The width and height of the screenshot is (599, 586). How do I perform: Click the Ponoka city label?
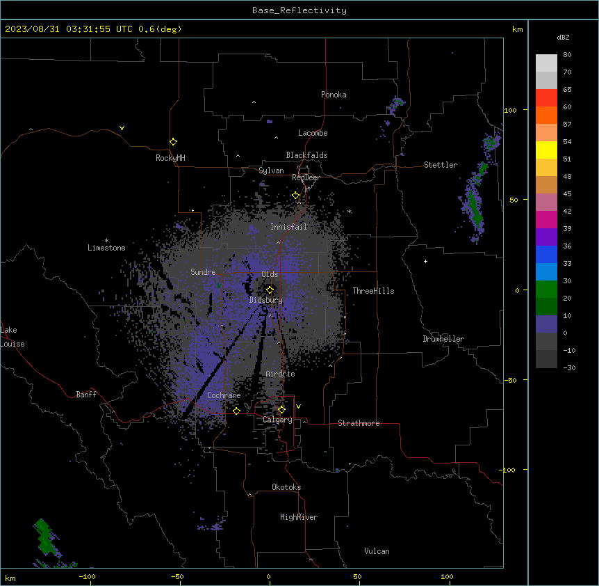[334, 95]
